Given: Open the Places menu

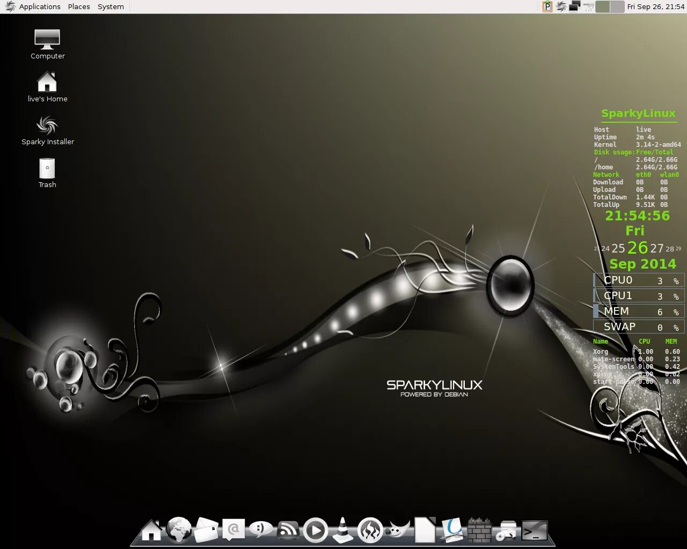Looking at the screenshot, I should click(x=79, y=6).
